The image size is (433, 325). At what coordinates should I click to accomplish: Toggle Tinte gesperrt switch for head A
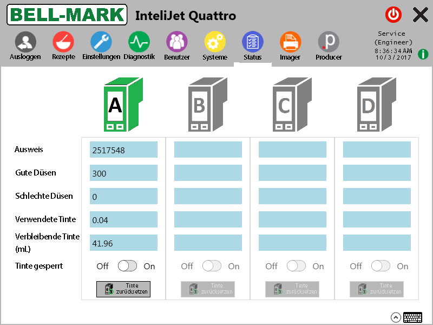tap(127, 266)
